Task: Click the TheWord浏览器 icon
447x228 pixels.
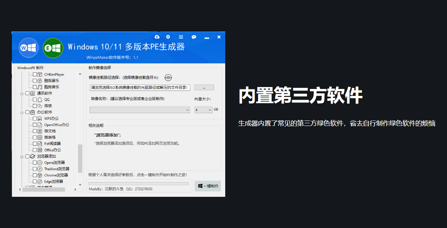Action: [40, 169]
